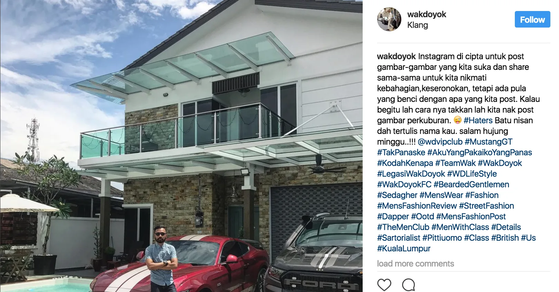559x292 pixels.
Task: Open the #KualaLumpur hashtag
Action: [x=404, y=248]
